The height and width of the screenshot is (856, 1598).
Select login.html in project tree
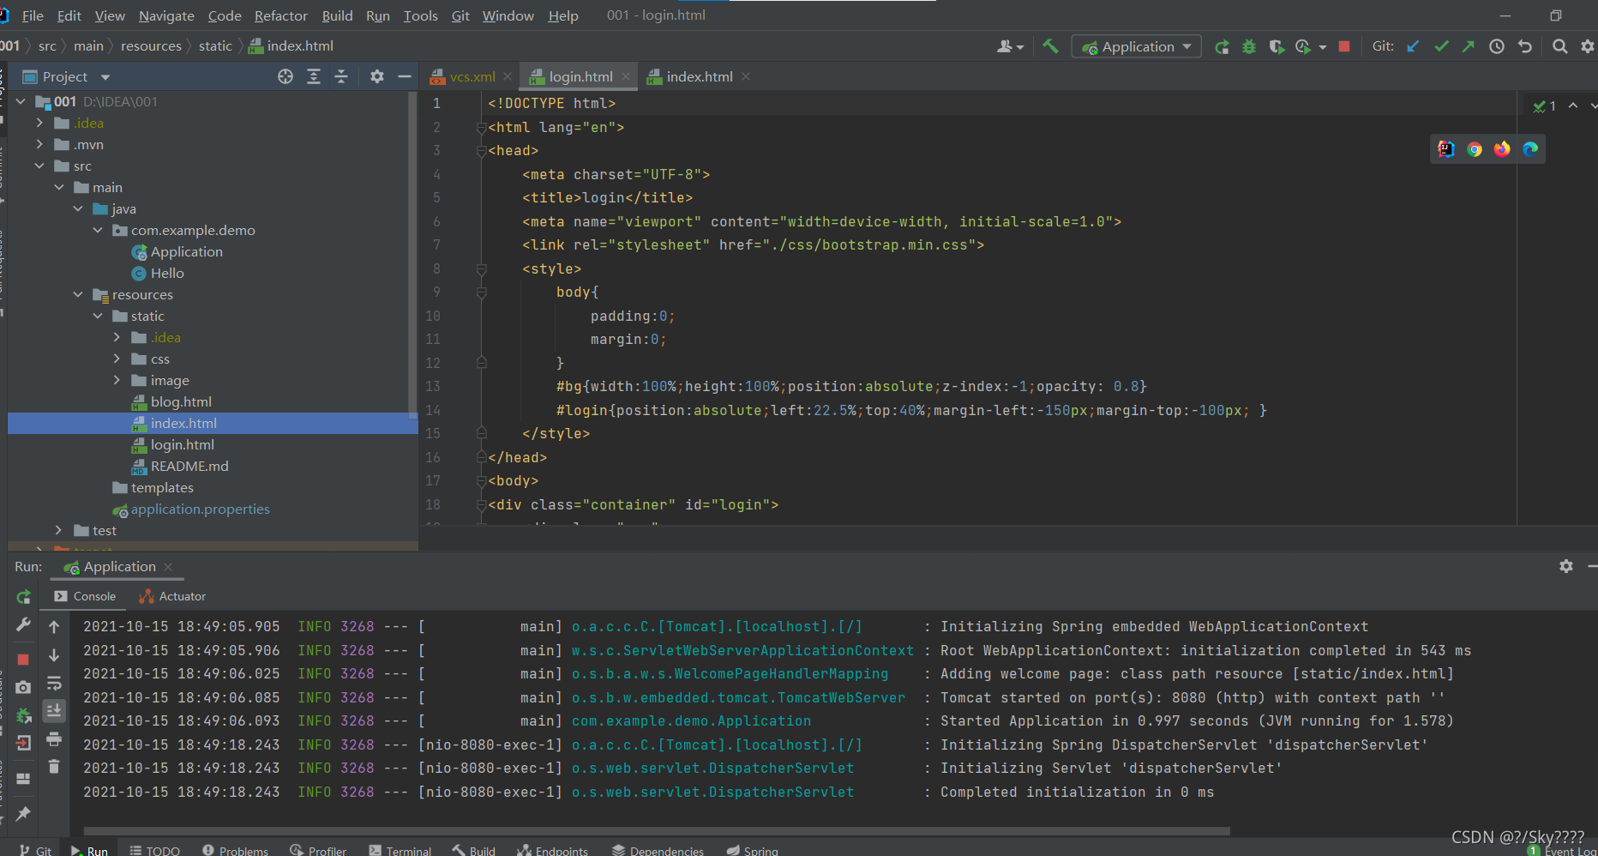click(x=182, y=444)
